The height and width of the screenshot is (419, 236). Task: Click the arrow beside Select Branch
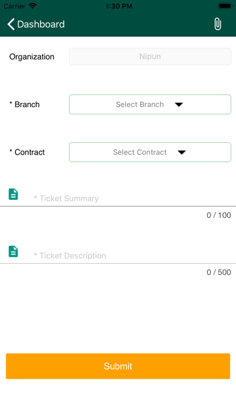[x=179, y=105]
